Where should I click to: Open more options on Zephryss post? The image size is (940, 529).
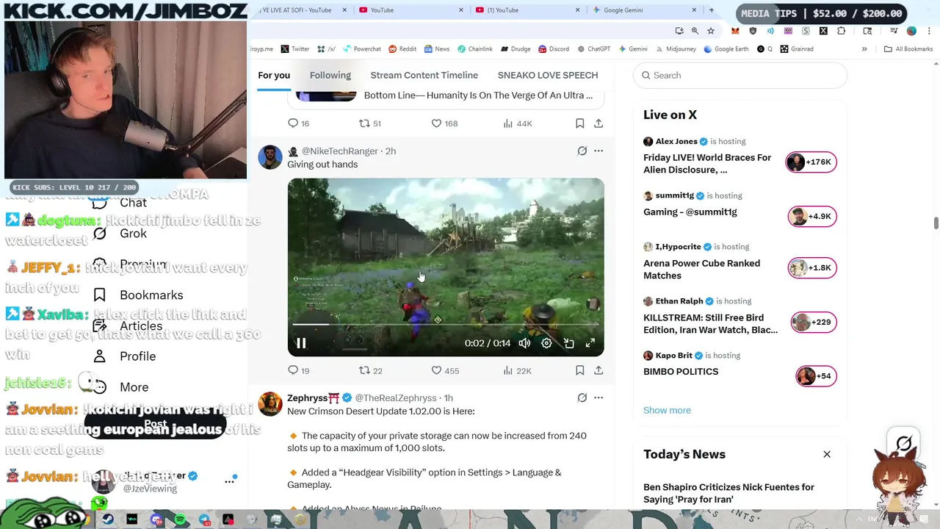(599, 397)
